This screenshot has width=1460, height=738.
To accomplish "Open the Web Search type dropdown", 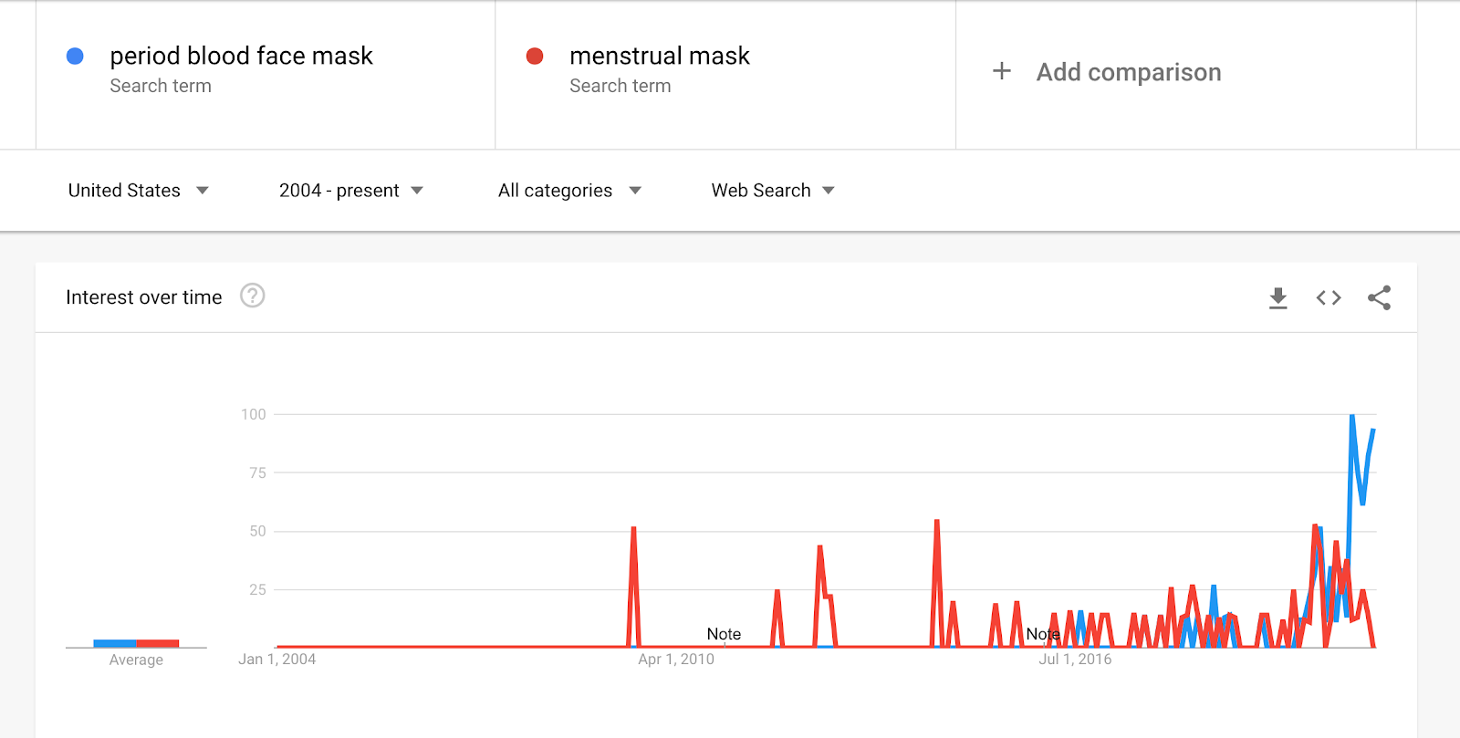I will point(771,190).
